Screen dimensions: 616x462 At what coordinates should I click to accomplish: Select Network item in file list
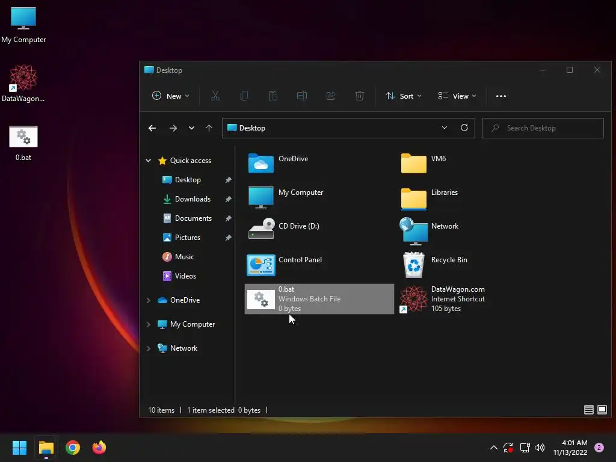pos(472,231)
